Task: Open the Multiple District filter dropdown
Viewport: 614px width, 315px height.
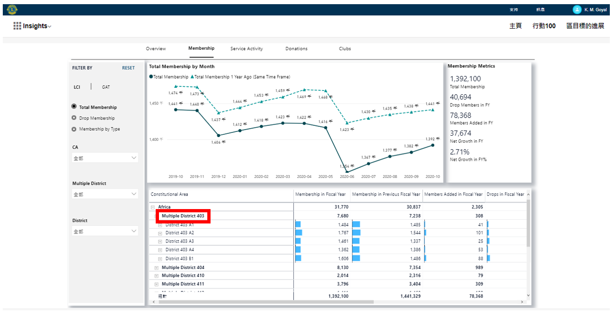Action: pyautogui.click(x=106, y=194)
